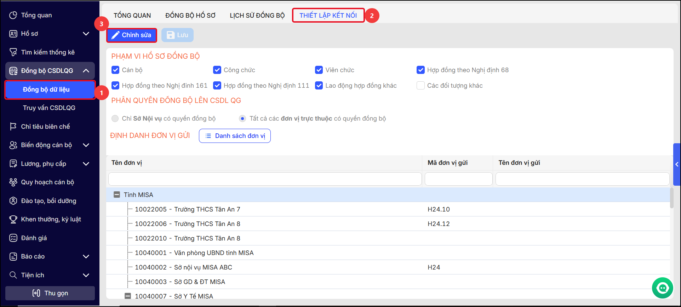Open THIẾT LẬP KẾT NỐI tab
The width and height of the screenshot is (681, 307).
pos(328,16)
